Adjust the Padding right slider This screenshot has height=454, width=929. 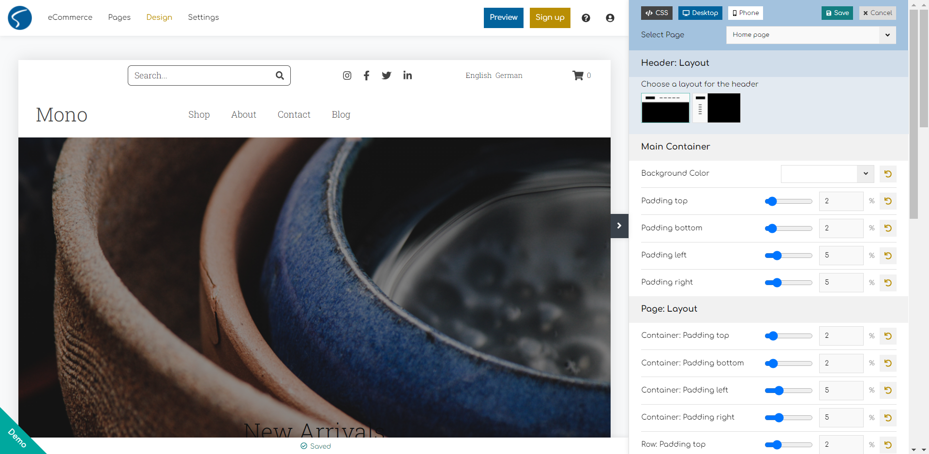click(x=789, y=283)
